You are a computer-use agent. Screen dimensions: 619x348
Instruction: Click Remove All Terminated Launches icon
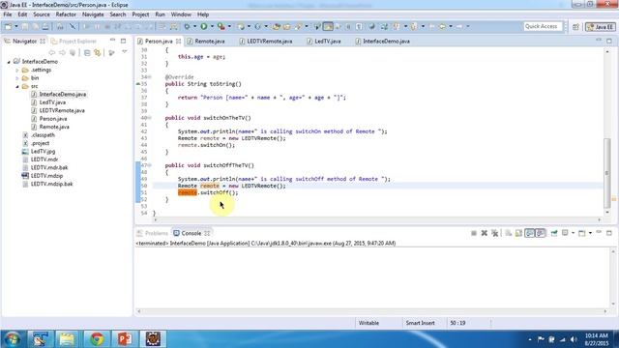coord(494,233)
